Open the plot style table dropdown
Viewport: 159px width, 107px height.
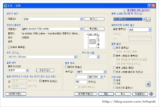(144, 19)
